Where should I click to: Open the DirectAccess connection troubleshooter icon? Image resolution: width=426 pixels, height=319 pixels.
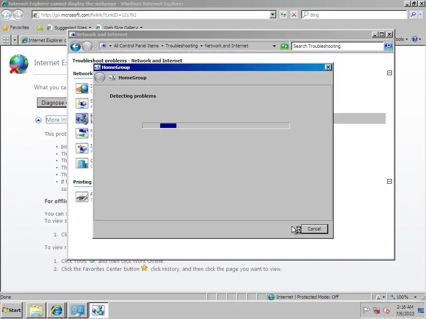82,163
